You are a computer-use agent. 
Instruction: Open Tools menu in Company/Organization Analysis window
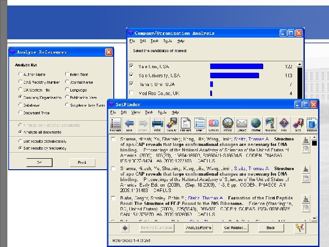167,41
